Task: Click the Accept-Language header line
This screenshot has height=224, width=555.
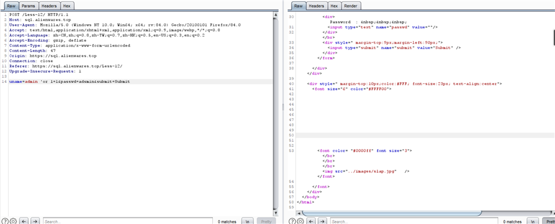Action: pyautogui.click(x=107, y=35)
